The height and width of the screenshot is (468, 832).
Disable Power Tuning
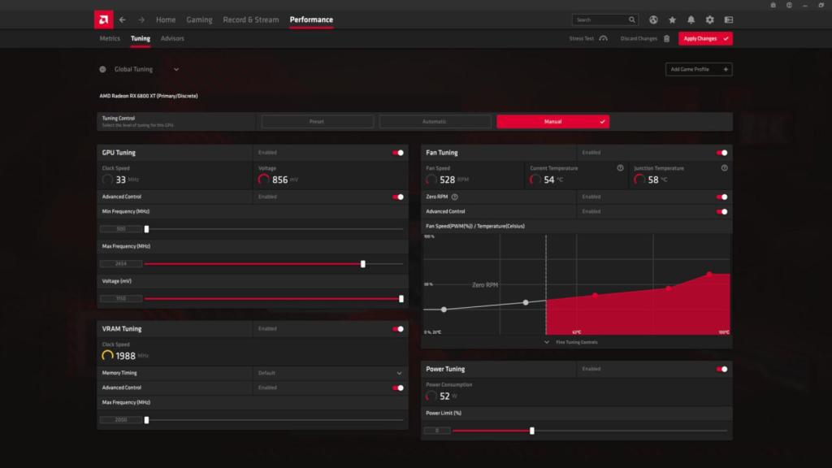(721, 369)
